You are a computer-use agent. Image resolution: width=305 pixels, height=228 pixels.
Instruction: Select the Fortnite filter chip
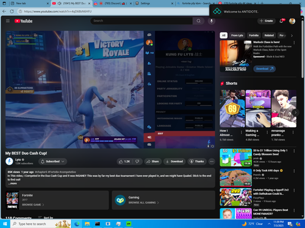tap(254, 35)
